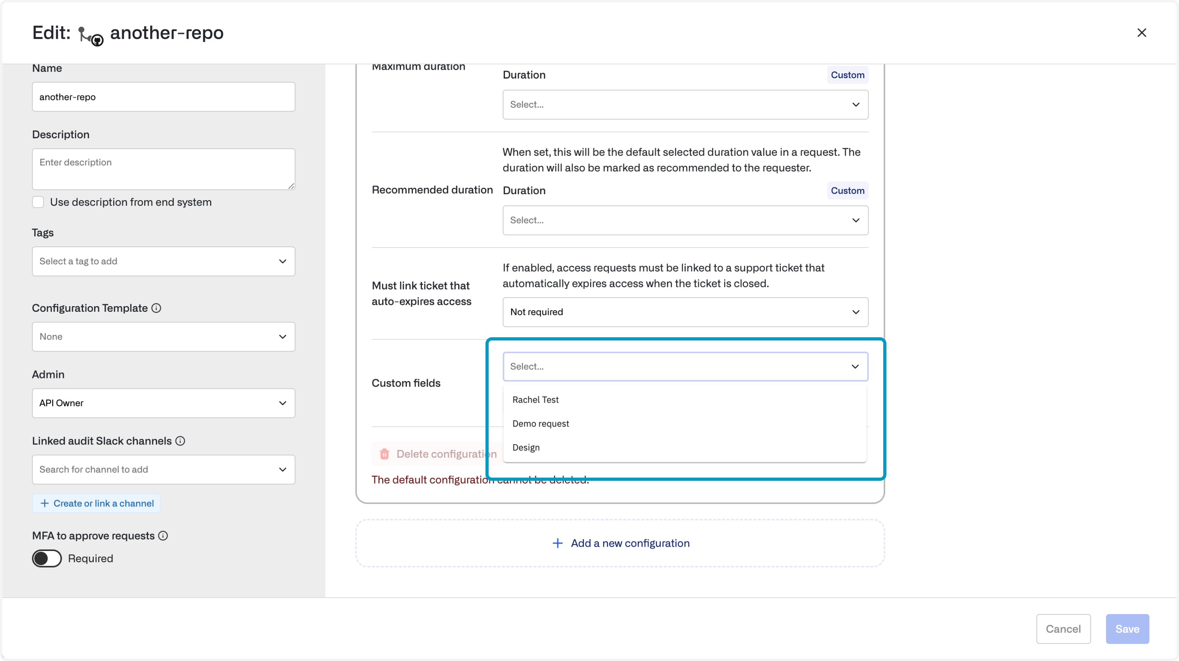The width and height of the screenshot is (1179, 661).
Task: Enable Use description from end system checkbox
Action: [38, 203]
